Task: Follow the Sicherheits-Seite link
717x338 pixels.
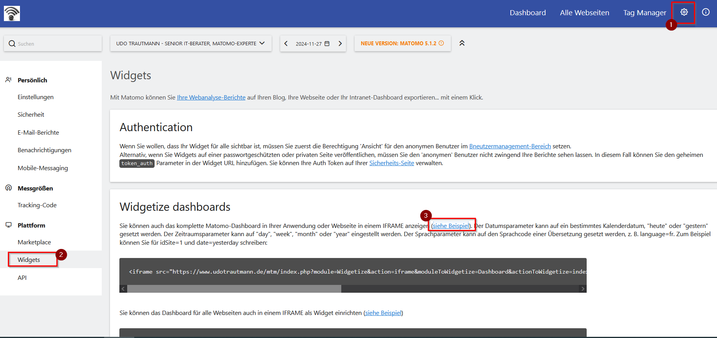Action: 392,163
